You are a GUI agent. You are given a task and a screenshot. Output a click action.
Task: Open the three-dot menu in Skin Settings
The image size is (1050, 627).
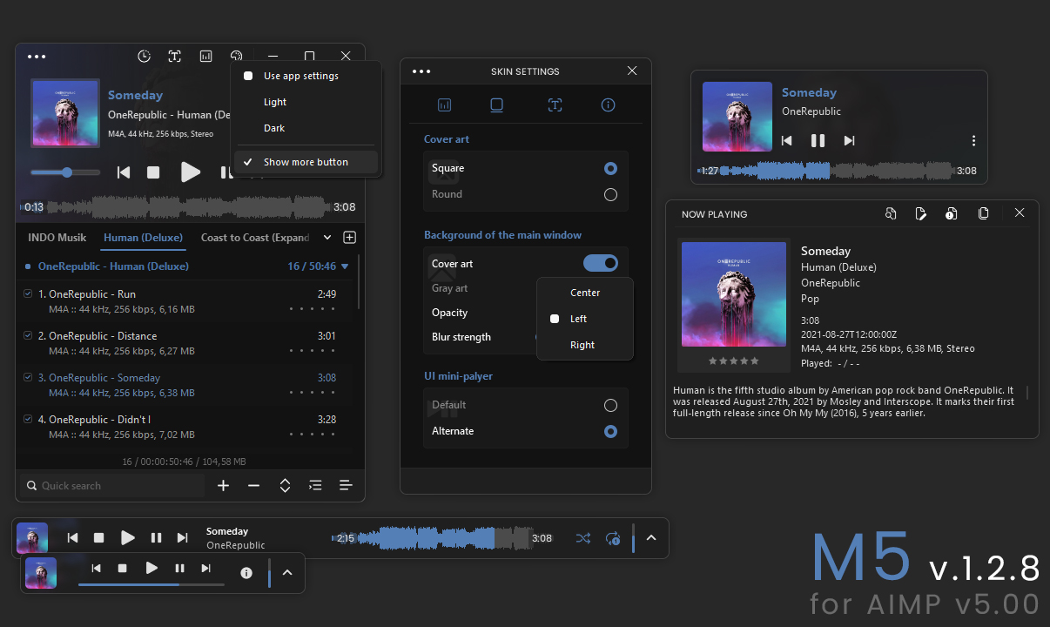(x=421, y=71)
